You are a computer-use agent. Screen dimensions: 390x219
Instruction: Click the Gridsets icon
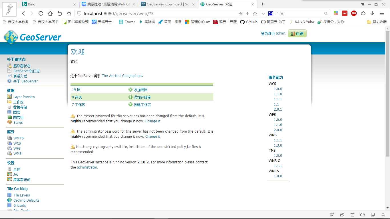click(9, 205)
